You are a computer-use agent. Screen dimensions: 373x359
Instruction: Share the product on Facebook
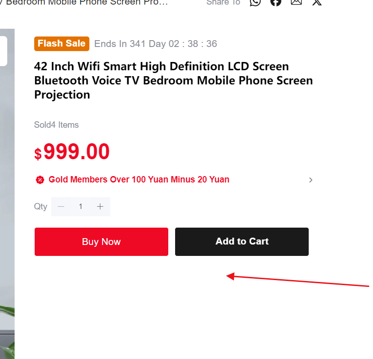[x=275, y=2]
